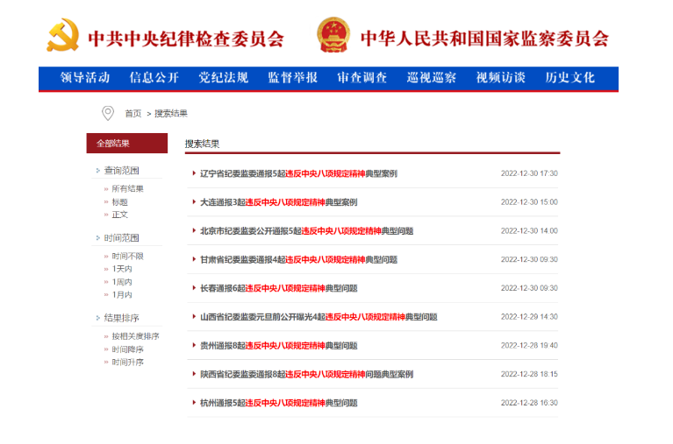Click the triangle bullet before 大连通报3起 result
Viewport: 673px width, 444px height.
(194, 201)
